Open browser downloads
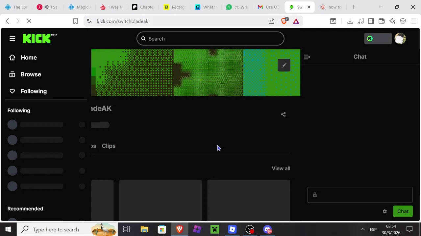This screenshot has height=236, width=421. tap(350, 21)
